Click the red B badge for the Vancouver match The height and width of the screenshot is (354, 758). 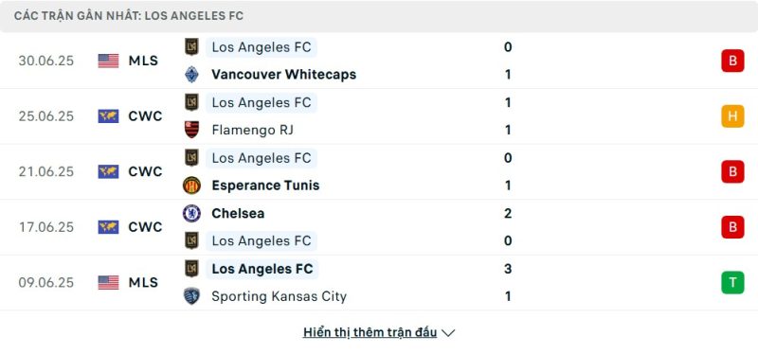(x=732, y=61)
